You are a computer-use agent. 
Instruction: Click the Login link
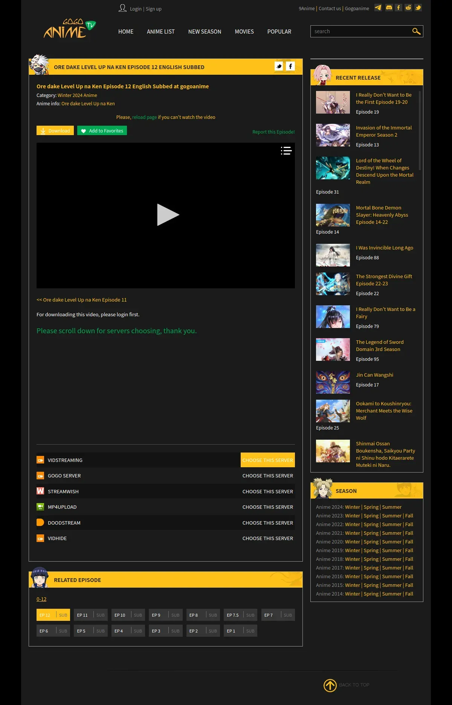[x=136, y=9]
